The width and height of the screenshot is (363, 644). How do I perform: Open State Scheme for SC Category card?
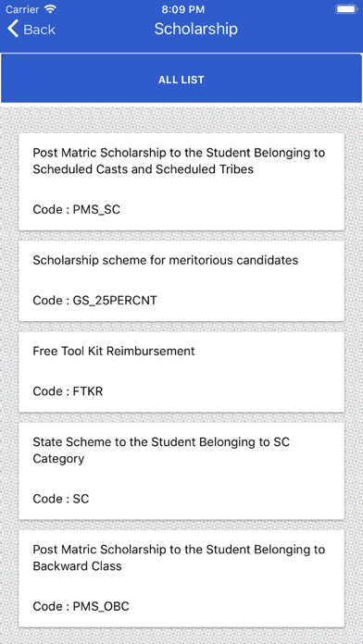(181, 471)
